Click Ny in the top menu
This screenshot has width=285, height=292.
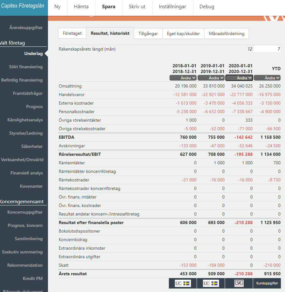[57, 7]
